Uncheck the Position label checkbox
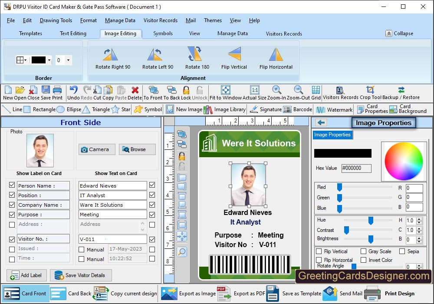434x304 pixels. (x=12, y=195)
